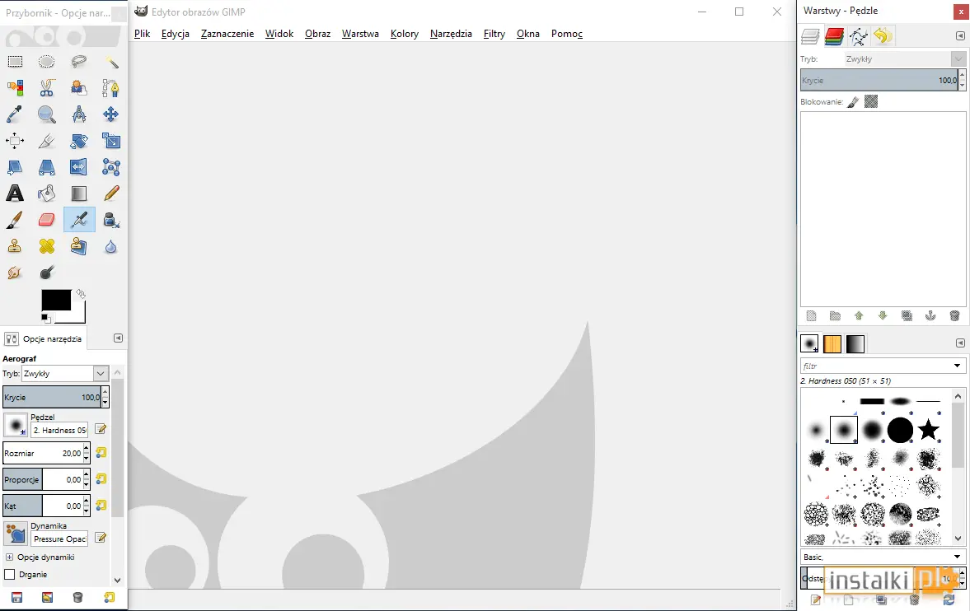Enable the Drganie checkbox
The width and height of the screenshot is (970, 611).
pyautogui.click(x=10, y=575)
